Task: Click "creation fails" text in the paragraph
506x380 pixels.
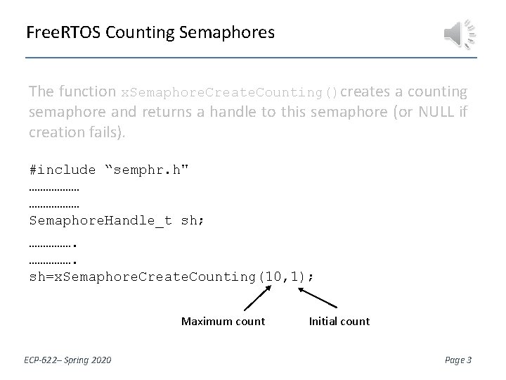Action: [75, 132]
